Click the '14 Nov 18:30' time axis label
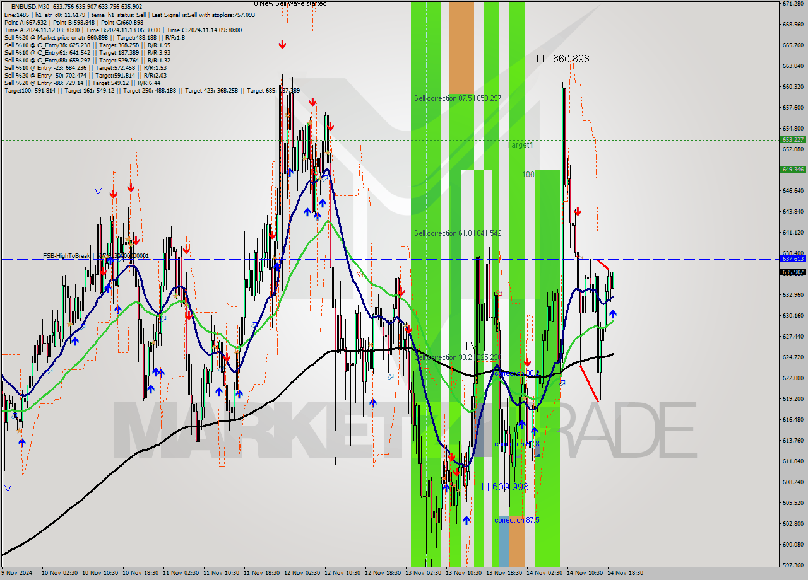The image size is (808, 580). pyautogui.click(x=625, y=573)
